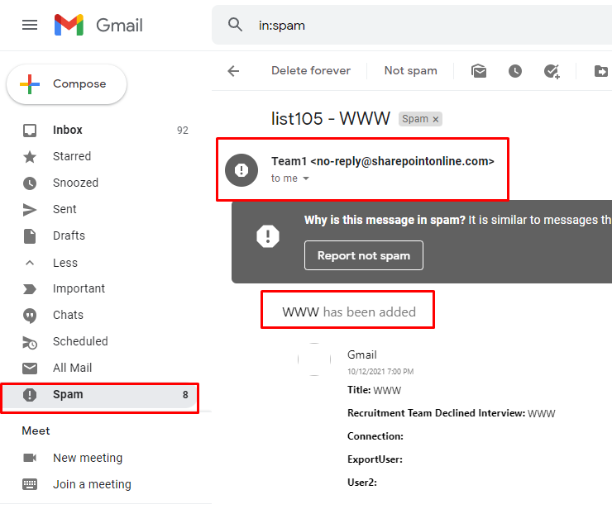The height and width of the screenshot is (509, 612).
Task: Click the Inbox unread count 92
Action: (182, 131)
